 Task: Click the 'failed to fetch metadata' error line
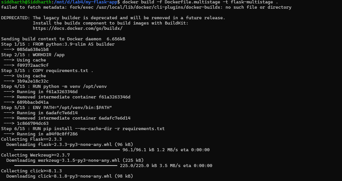146,7
